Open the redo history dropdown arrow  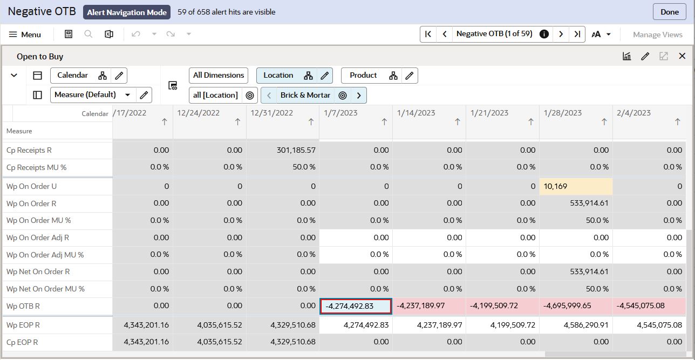189,34
